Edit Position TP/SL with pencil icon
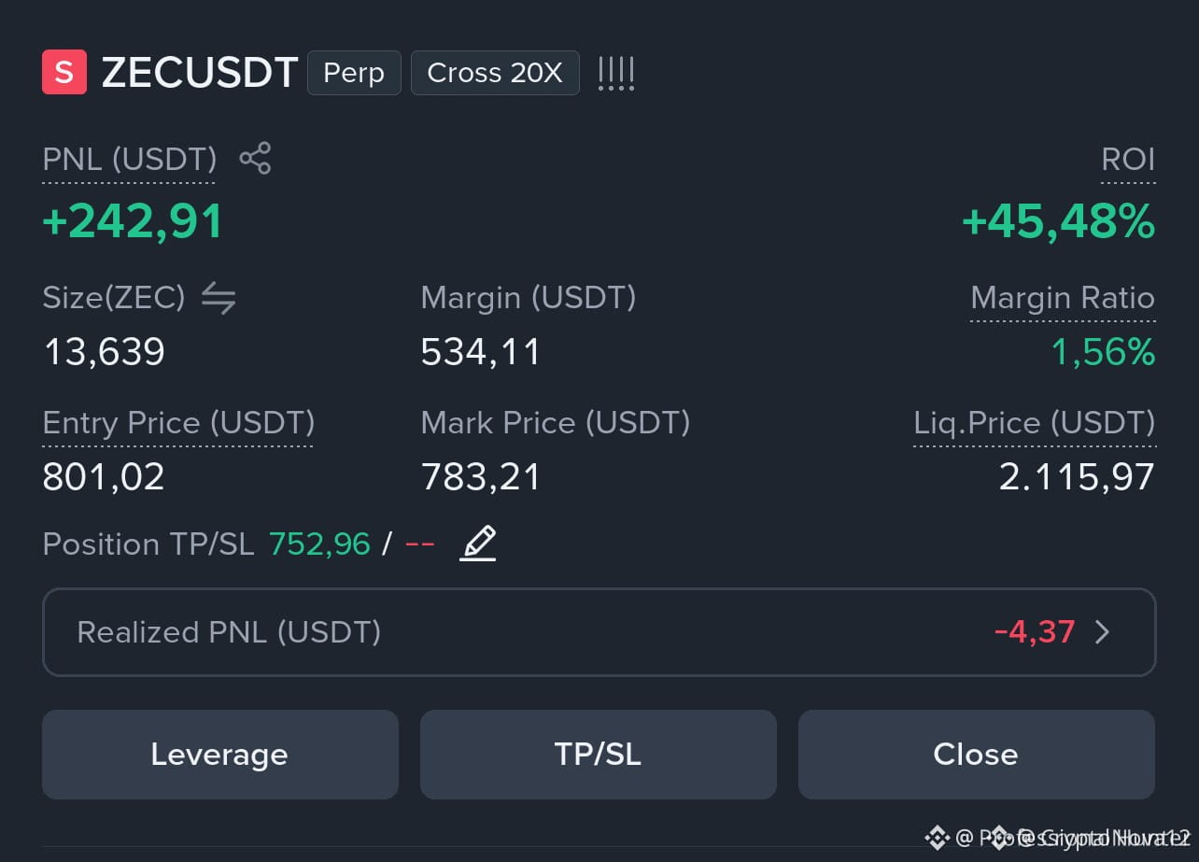 [x=477, y=543]
